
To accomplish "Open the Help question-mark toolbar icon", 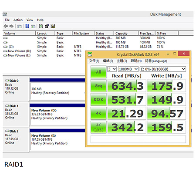I will [27, 26].
